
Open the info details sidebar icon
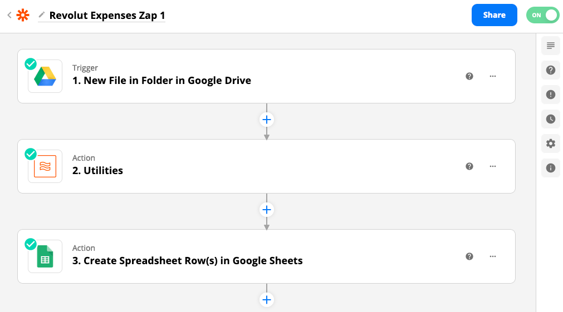tap(550, 168)
